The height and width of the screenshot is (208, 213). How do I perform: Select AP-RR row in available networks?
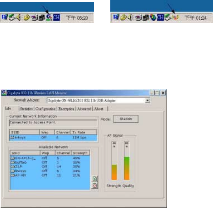click(50, 175)
